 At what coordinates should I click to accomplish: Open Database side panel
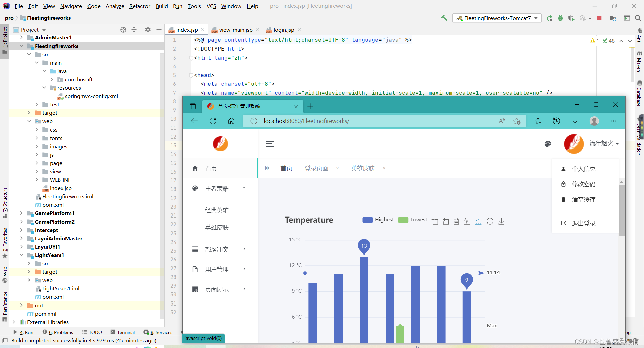pyautogui.click(x=639, y=94)
